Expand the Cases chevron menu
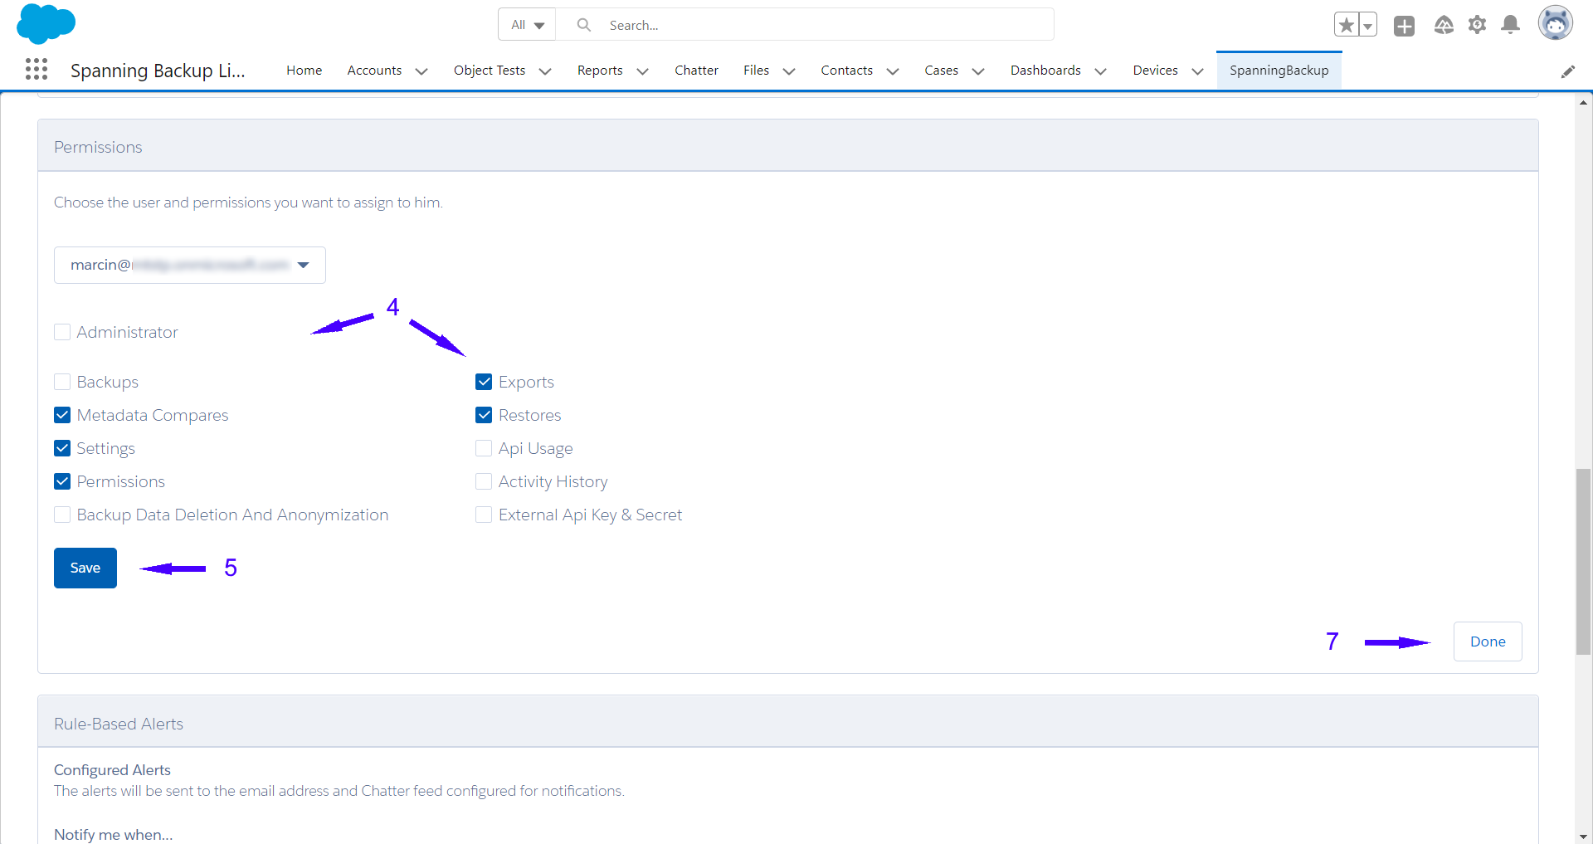The height and width of the screenshot is (844, 1593). 978,71
